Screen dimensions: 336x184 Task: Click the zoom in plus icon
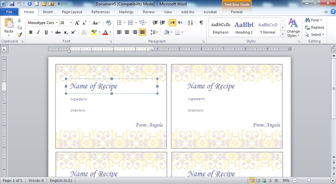[x=333, y=181]
